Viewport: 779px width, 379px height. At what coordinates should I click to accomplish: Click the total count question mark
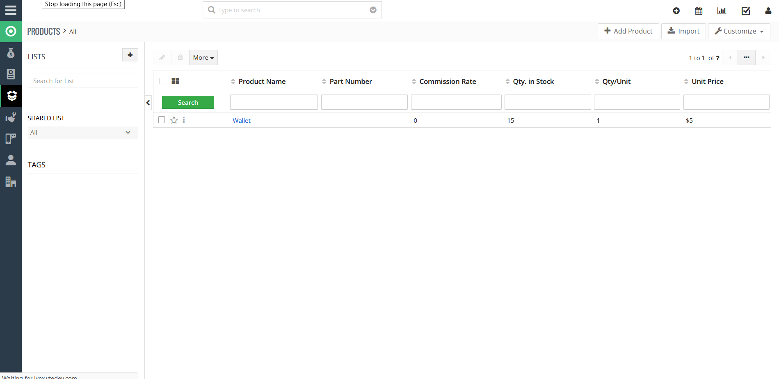717,58
